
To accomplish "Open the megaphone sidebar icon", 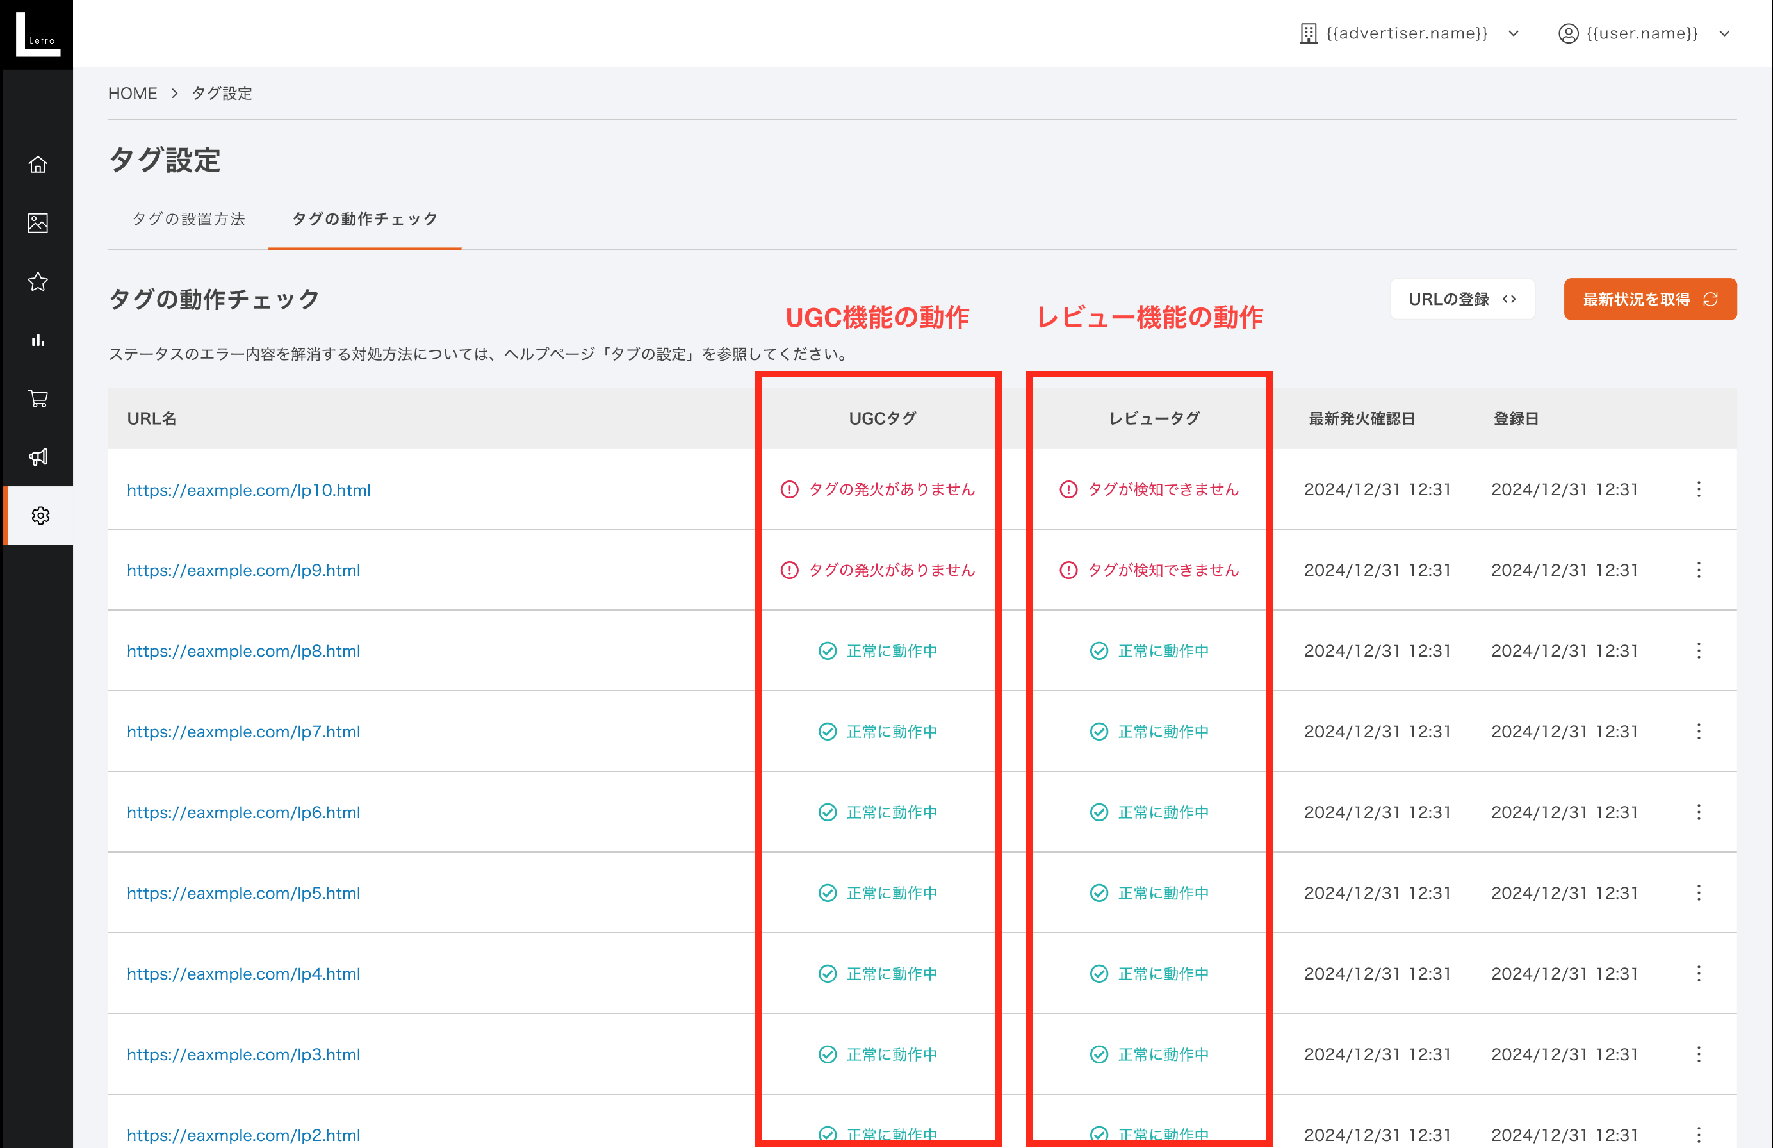I will click(38, 457).
